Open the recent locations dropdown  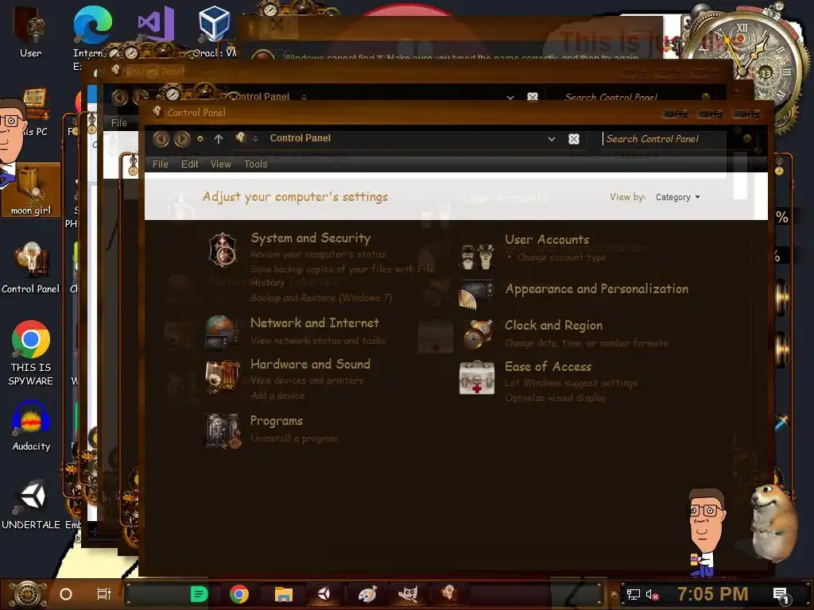(x=200, y=138)
